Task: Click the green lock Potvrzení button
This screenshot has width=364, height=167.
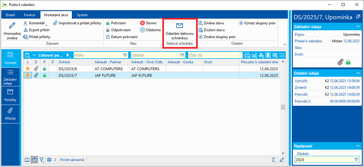Action: tap(116, 23)
